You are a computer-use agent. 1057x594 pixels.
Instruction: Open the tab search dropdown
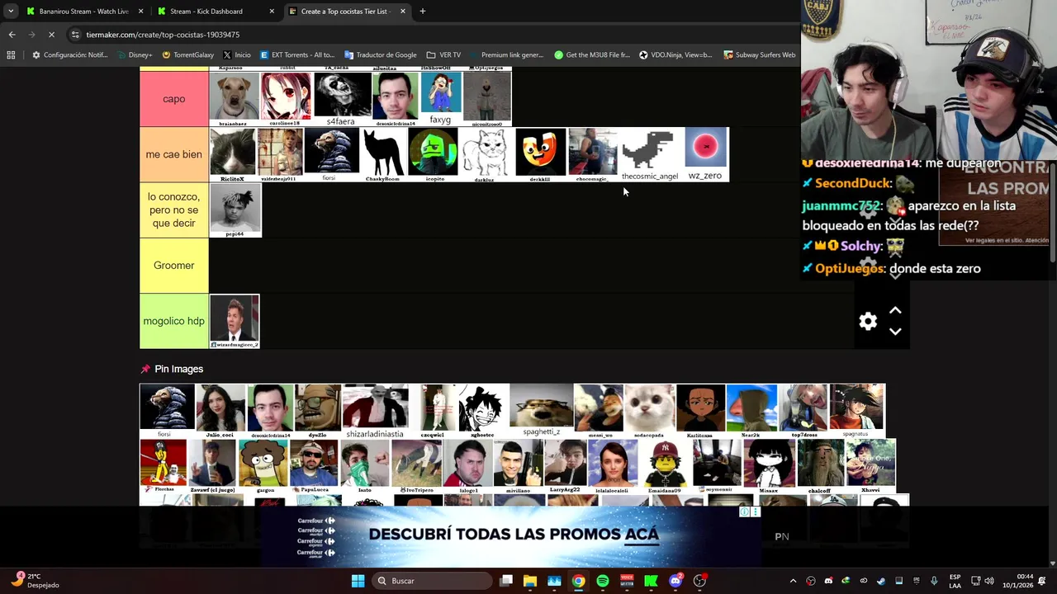coord(10,12)
